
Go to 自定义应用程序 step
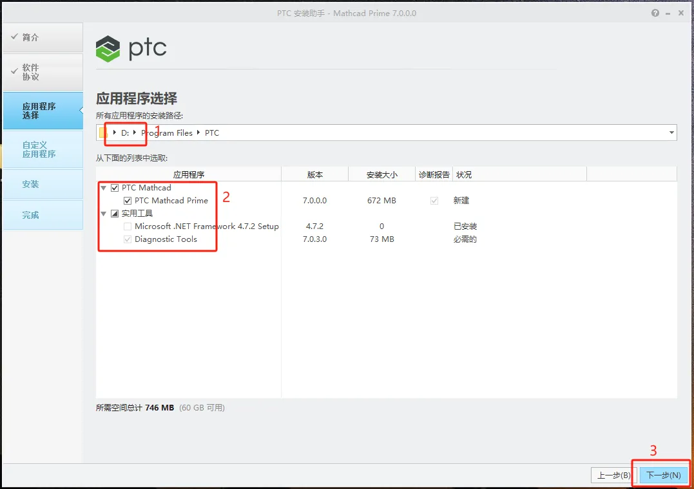pyautogui.click(x=43, y=149)
